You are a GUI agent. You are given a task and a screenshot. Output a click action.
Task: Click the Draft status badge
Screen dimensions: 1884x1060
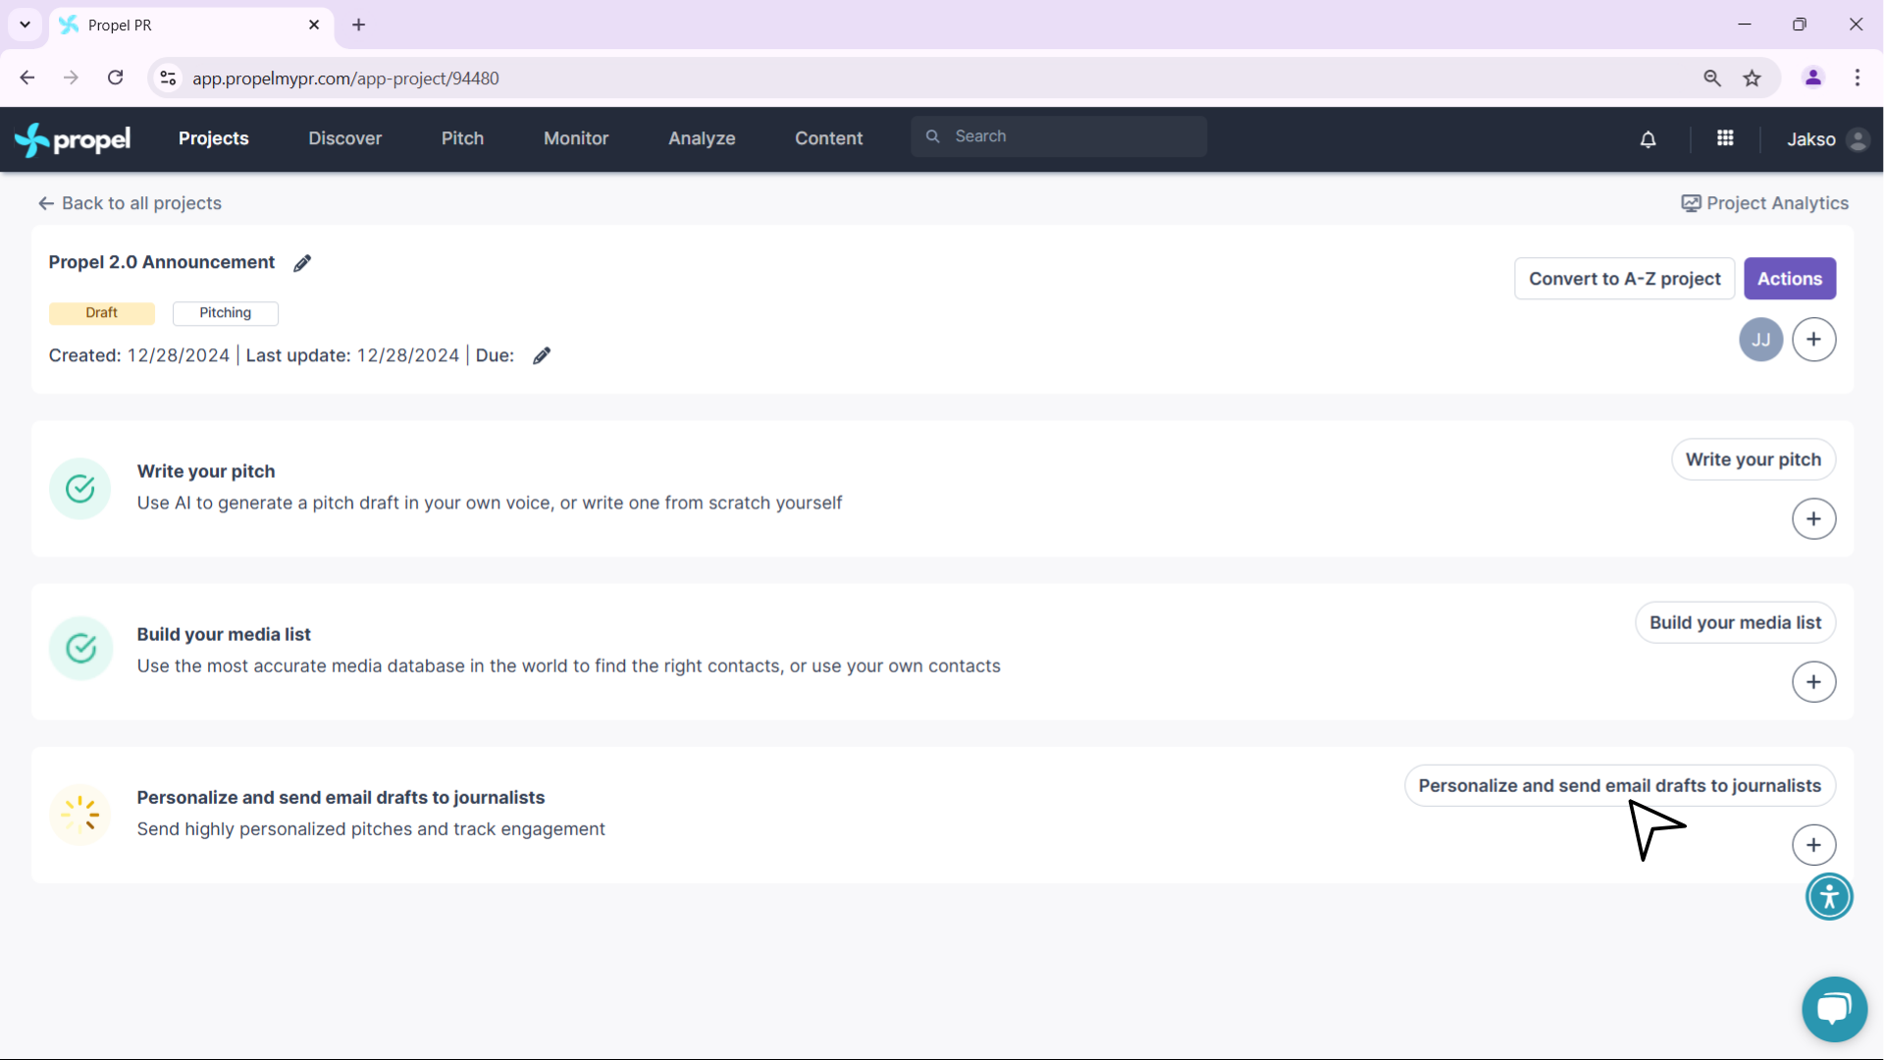point(102,313)
